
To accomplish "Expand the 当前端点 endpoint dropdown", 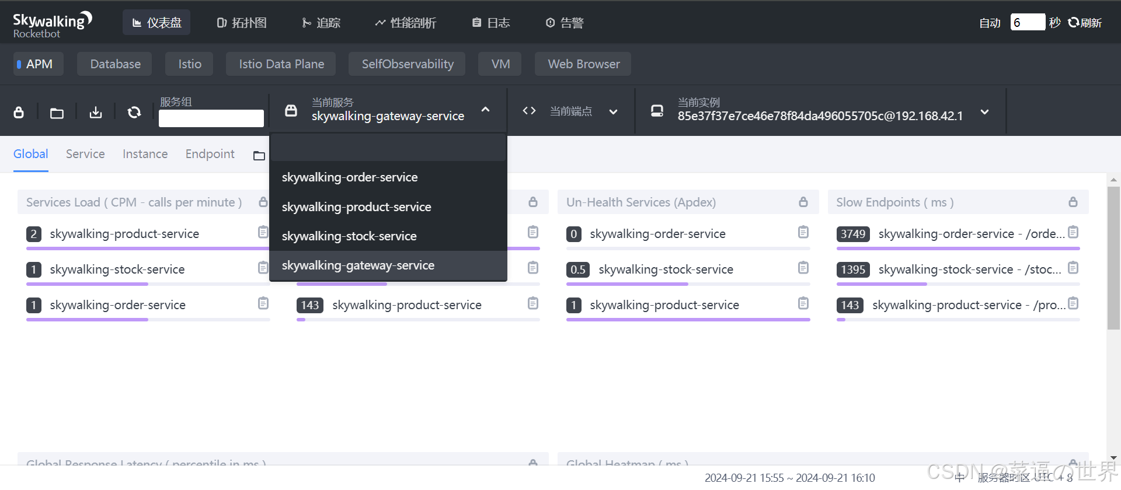I will [x=613, y=112].
